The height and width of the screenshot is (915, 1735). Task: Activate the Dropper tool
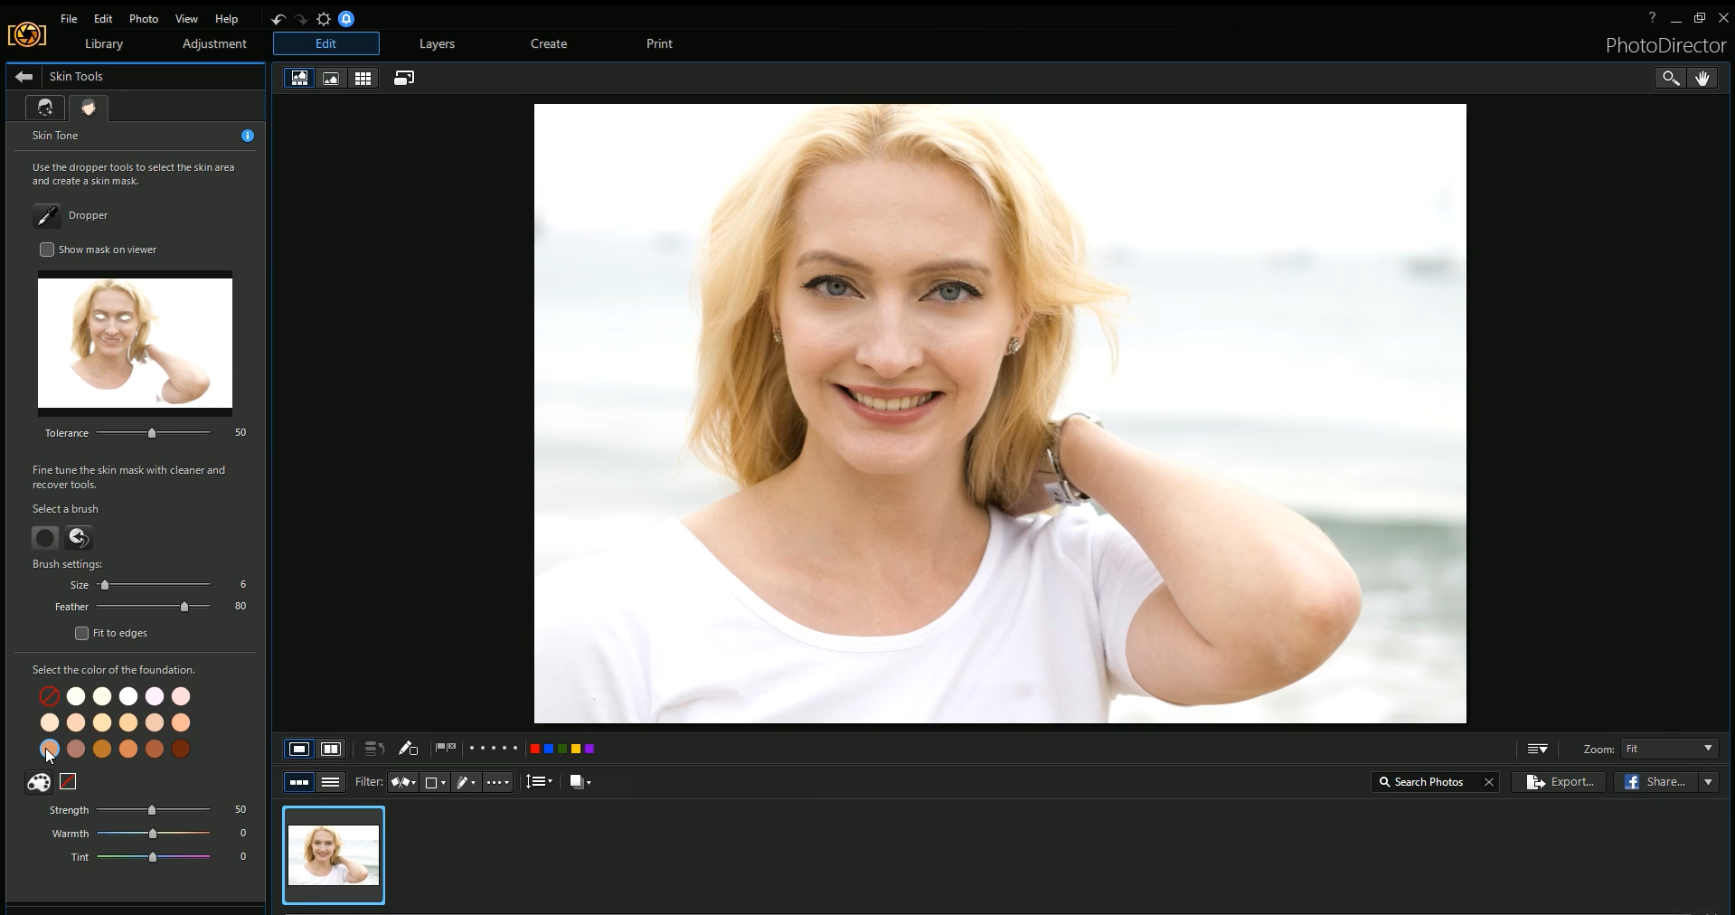(x=46, y=216)
